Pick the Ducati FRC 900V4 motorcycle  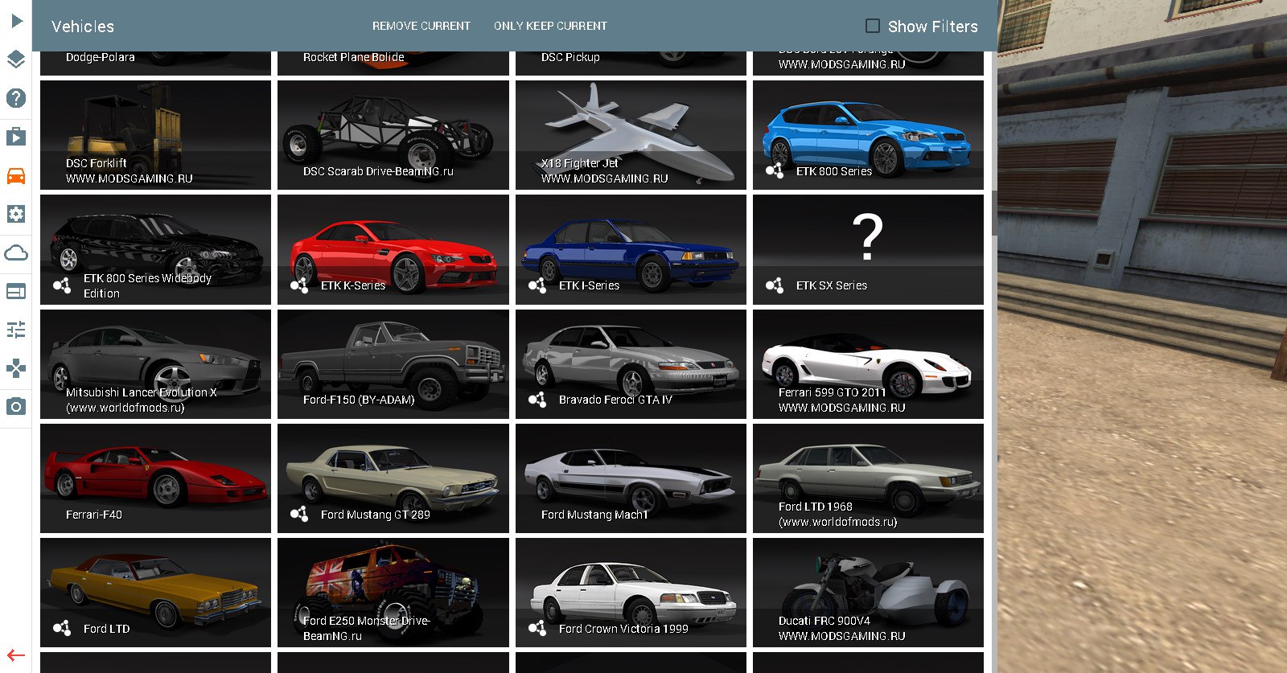click(x=868, y=593)
